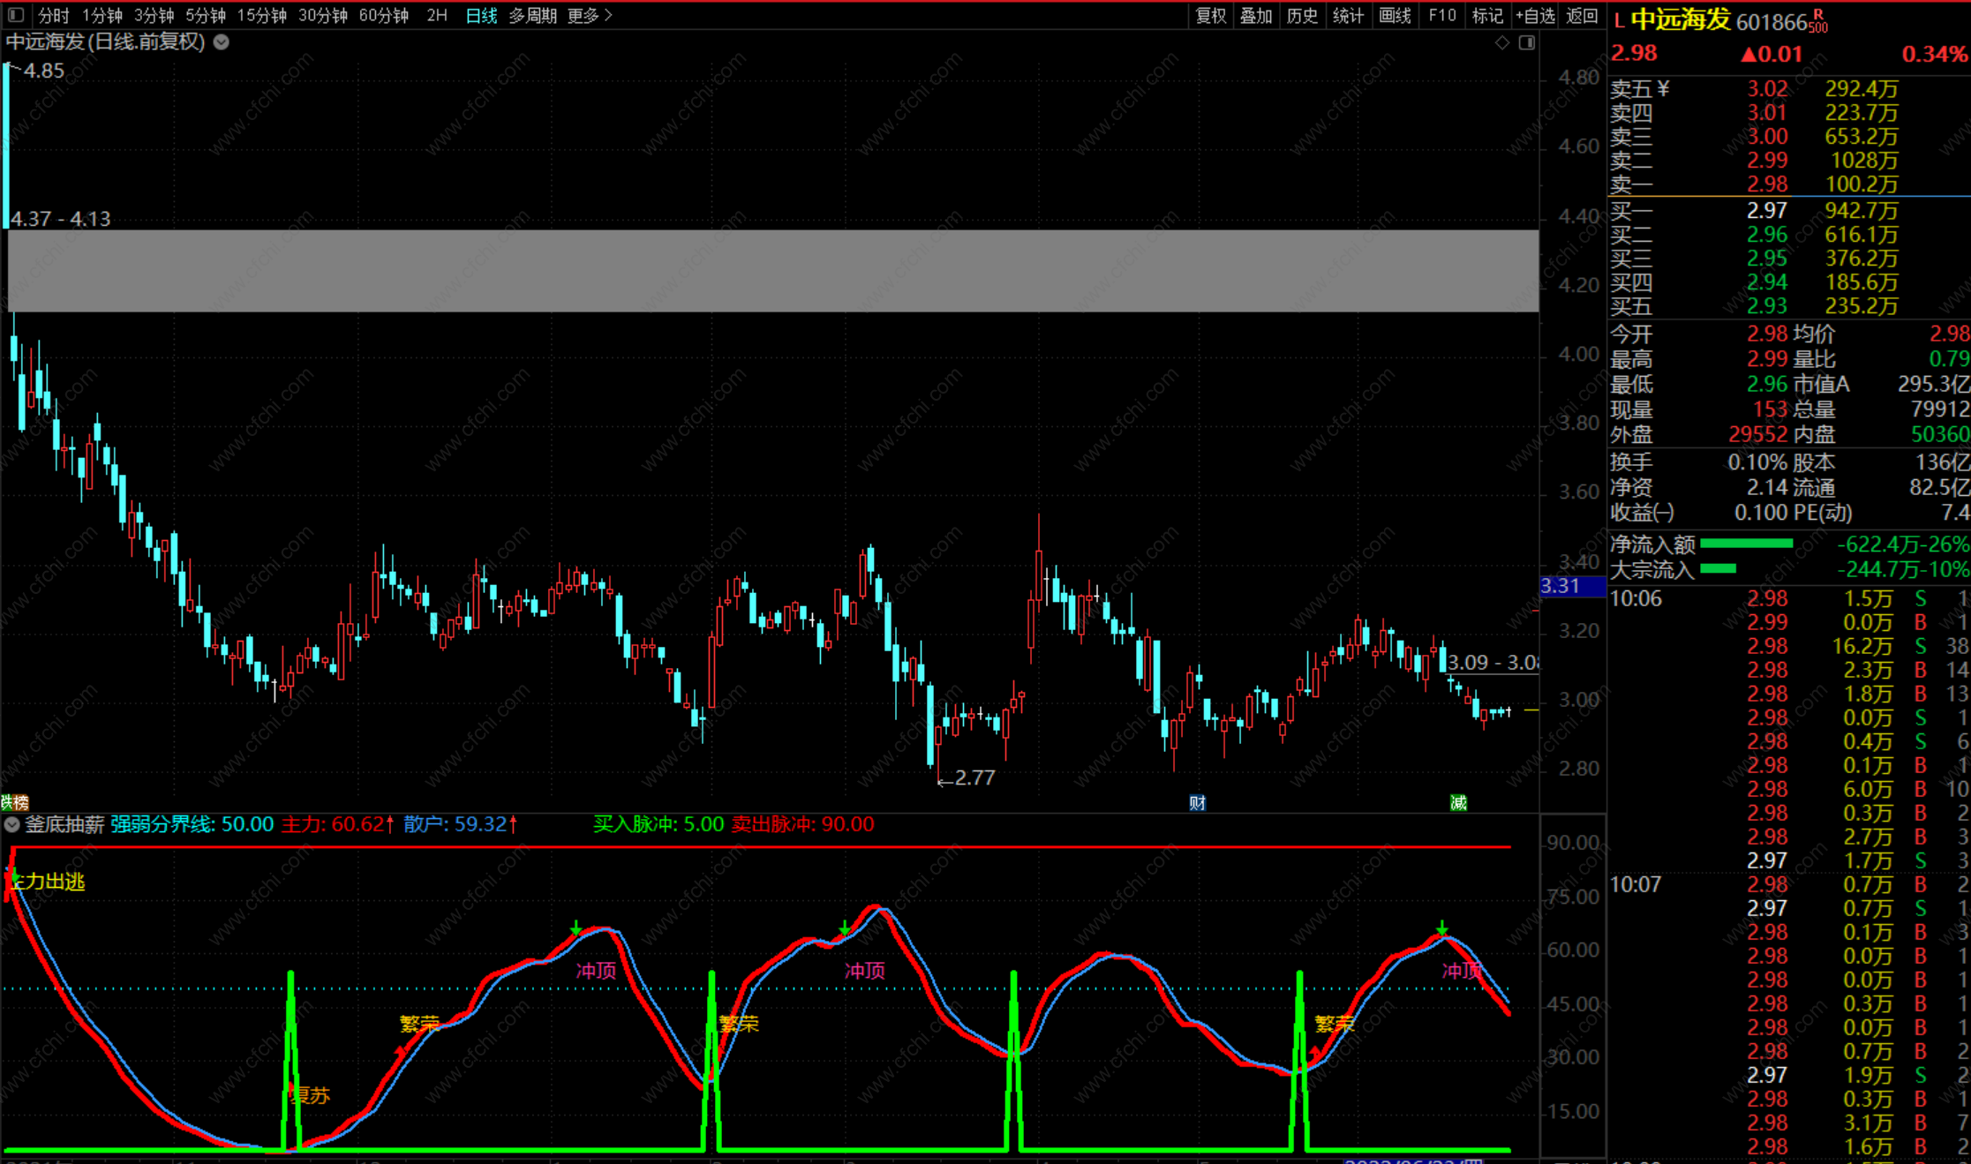Click the 复权 toolbar button
Viewport: 1971px width, 1164px height.
[1210, 15]
